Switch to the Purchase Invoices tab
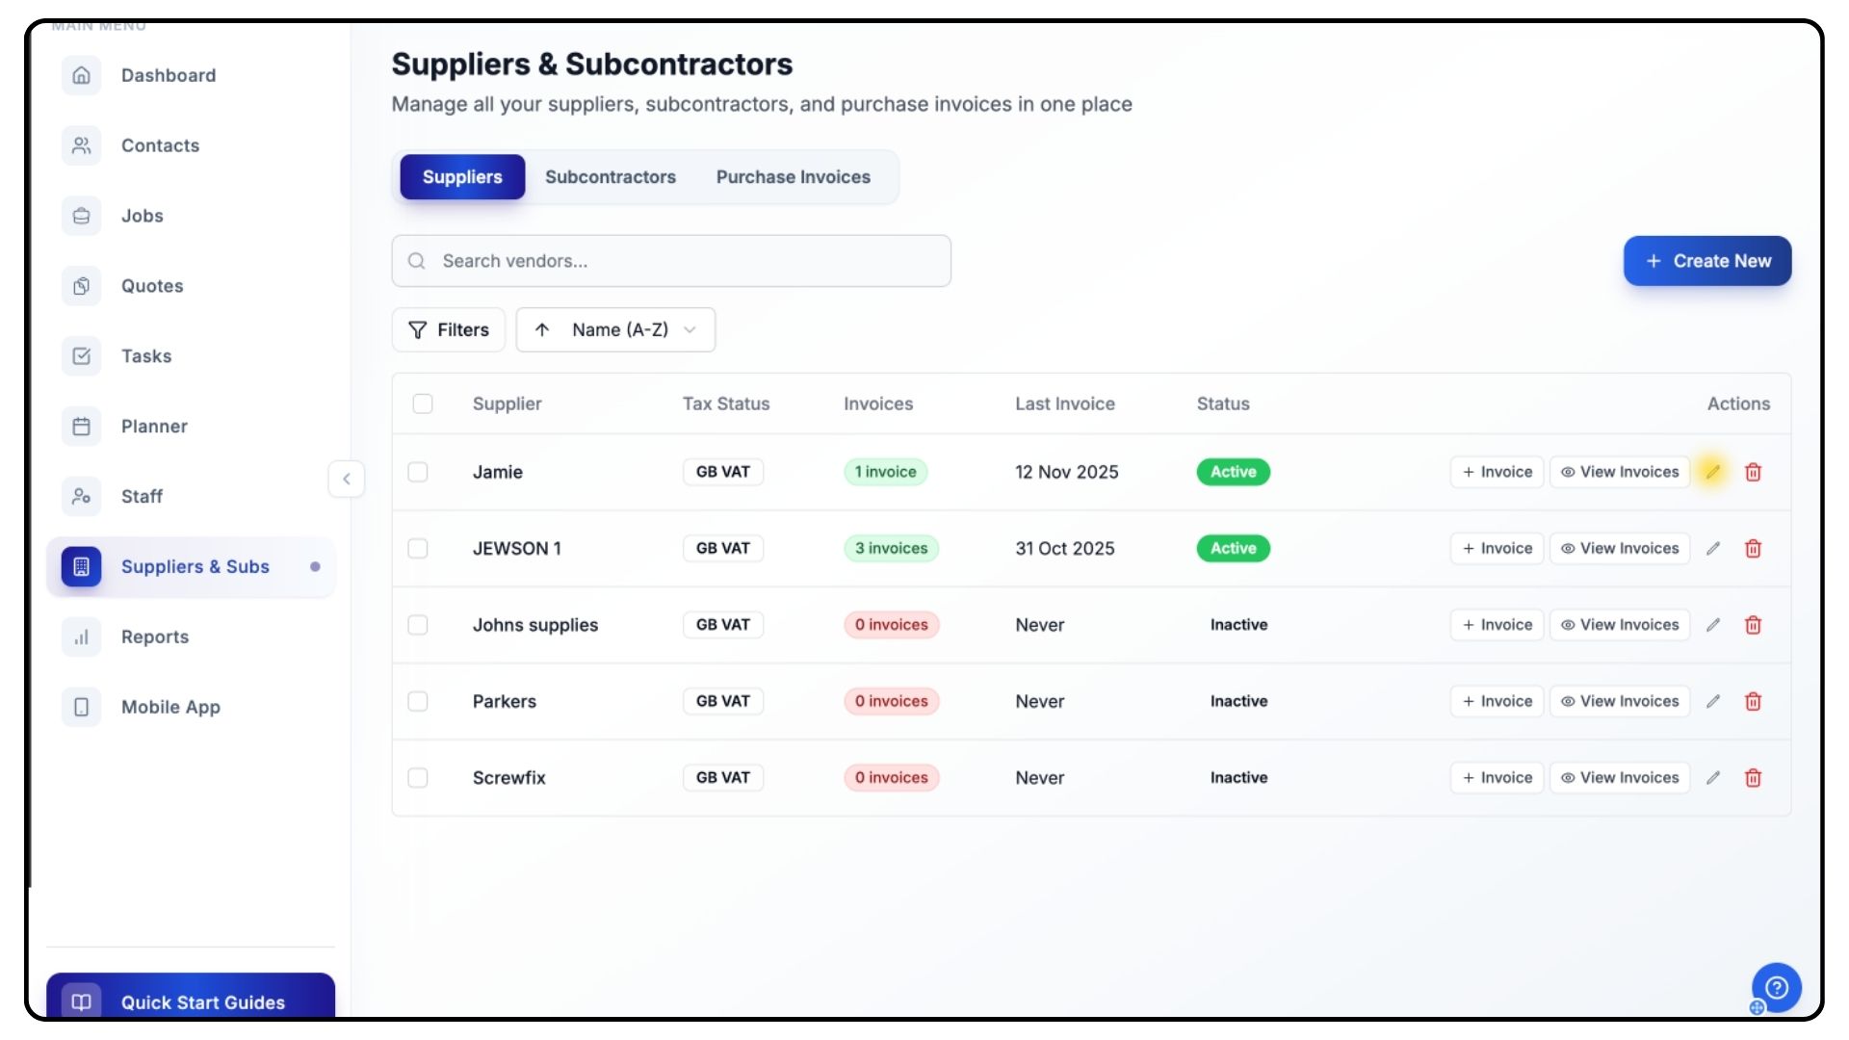The width and height of the screenshot is (1849, 1040). pyautogui.click(x=793, y=177)
